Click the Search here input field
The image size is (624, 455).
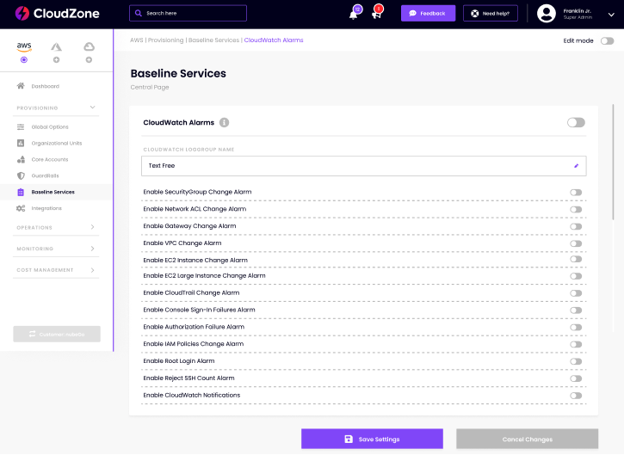pyautogui.click(x=188, y=13)
